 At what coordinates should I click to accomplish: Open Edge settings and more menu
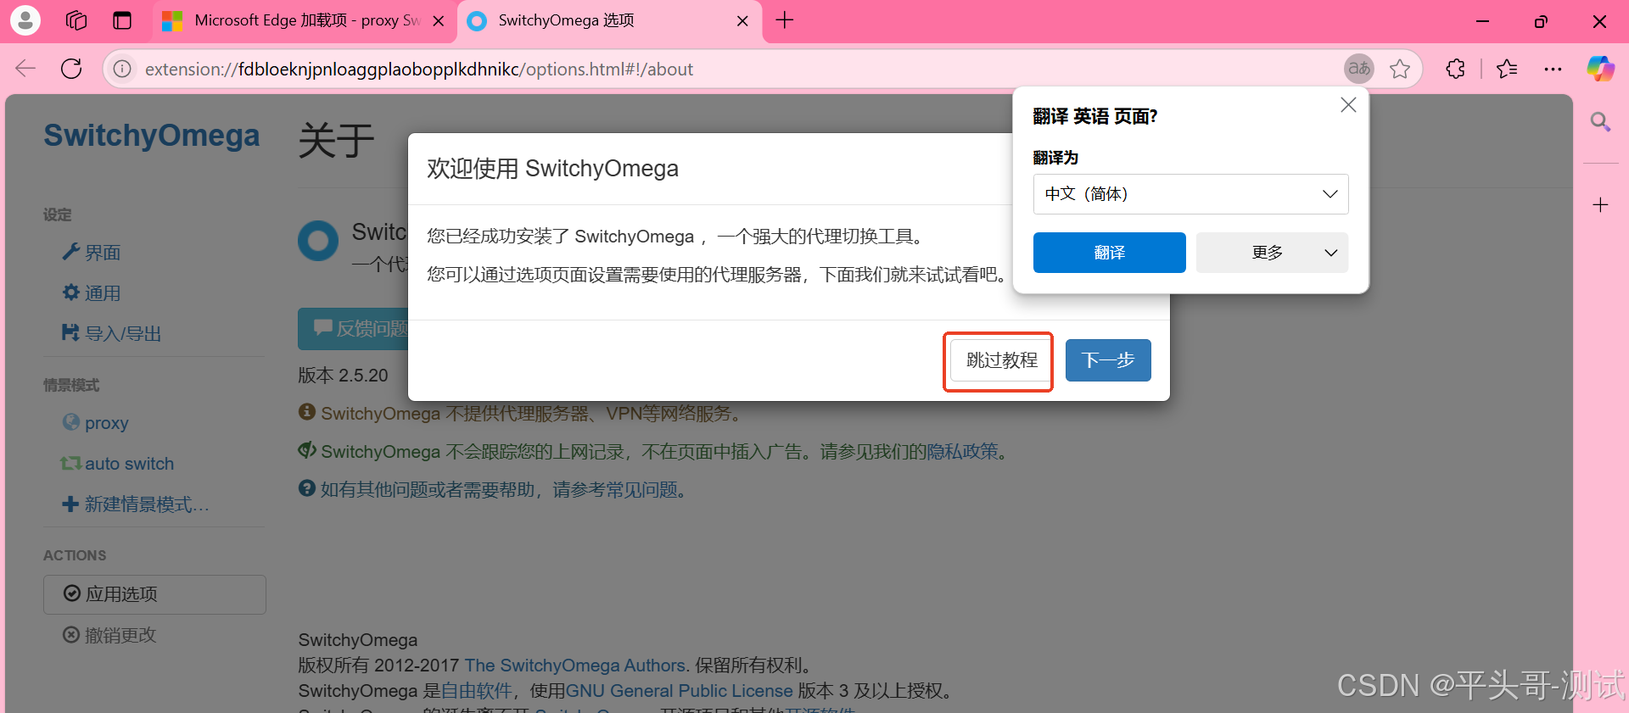[1553, 69]
